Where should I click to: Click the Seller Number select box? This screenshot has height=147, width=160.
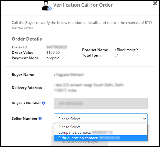click(101, 119)
